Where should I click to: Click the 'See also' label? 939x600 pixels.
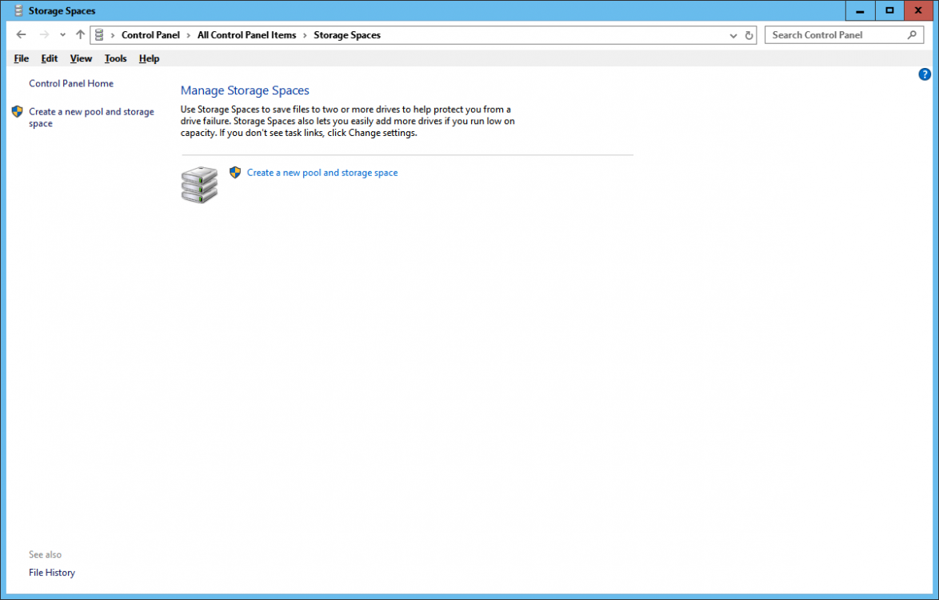pyautogui.click(x=45, y=554)
